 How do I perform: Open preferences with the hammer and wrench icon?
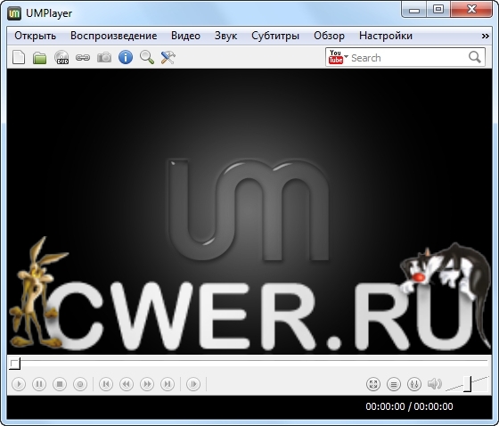pyautogui.click(x=168, y=58)
